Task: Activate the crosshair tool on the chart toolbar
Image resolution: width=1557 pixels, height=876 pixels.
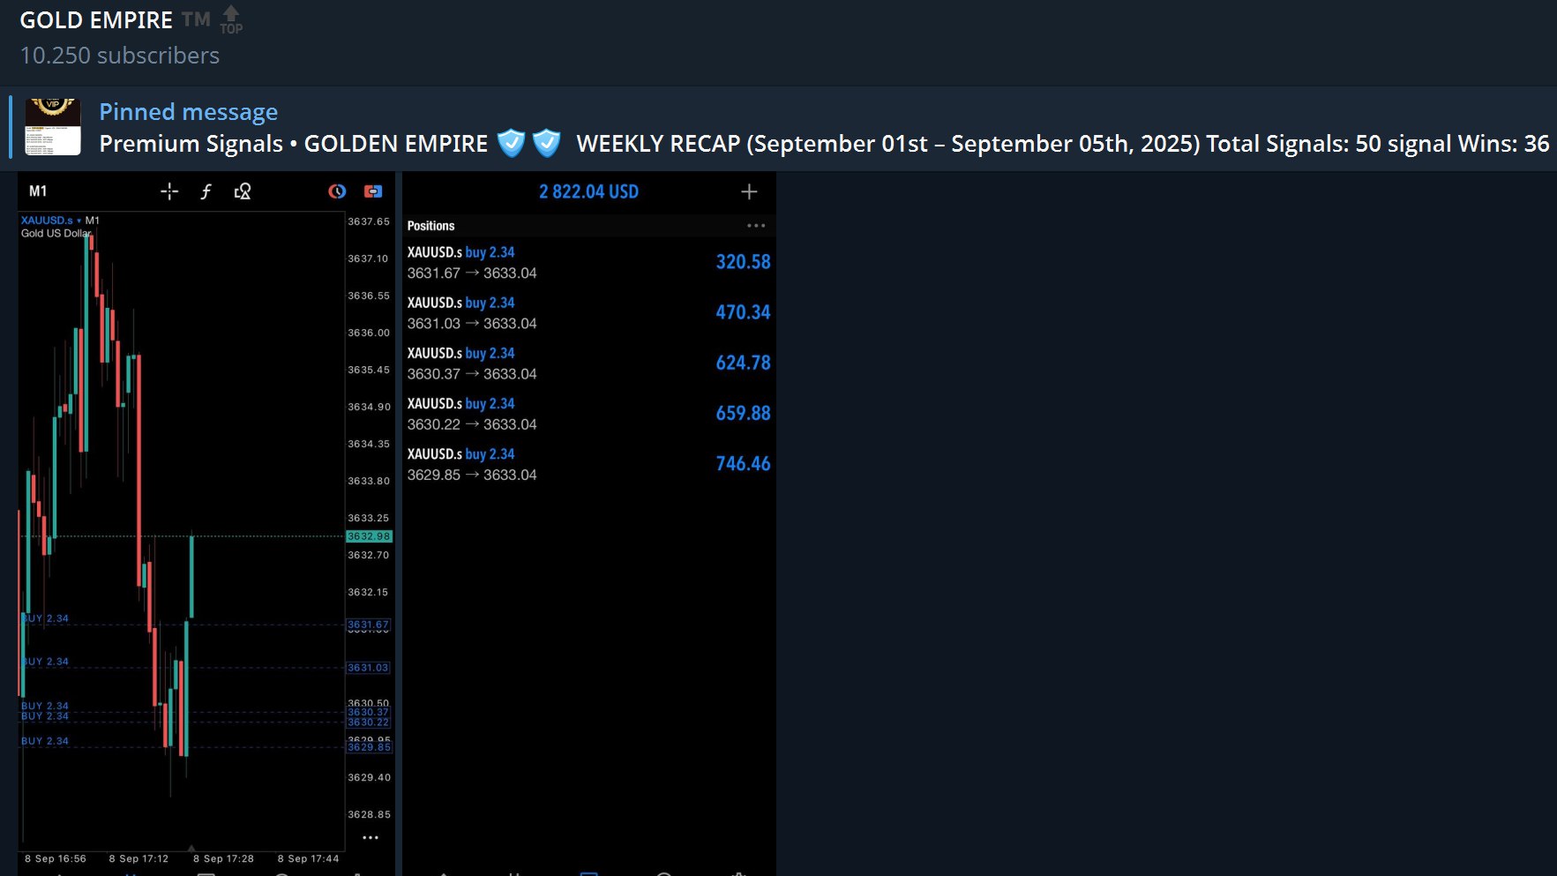Action: pyautogui.click(x=169, y=191)
